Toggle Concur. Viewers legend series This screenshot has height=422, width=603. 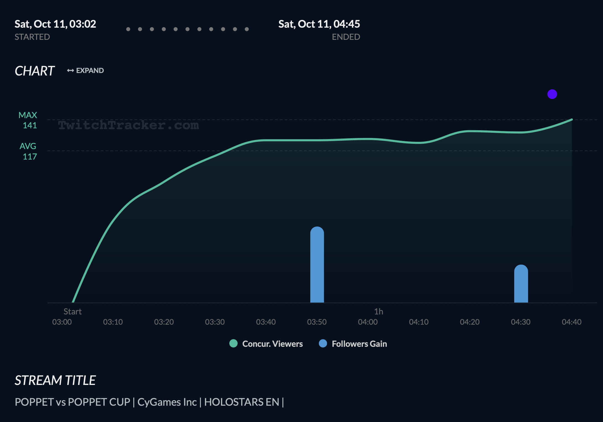click(272, 344)
